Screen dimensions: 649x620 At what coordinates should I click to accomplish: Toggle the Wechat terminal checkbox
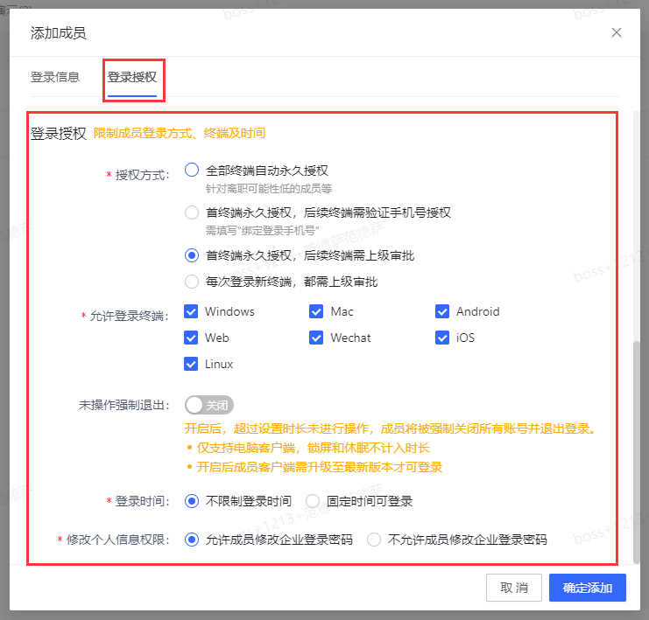coord(316,338)
